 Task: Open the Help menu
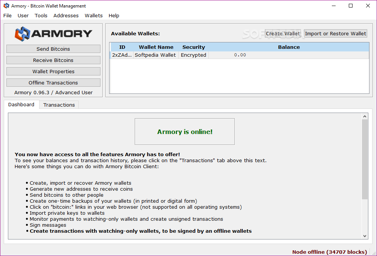tap(114, 15)
